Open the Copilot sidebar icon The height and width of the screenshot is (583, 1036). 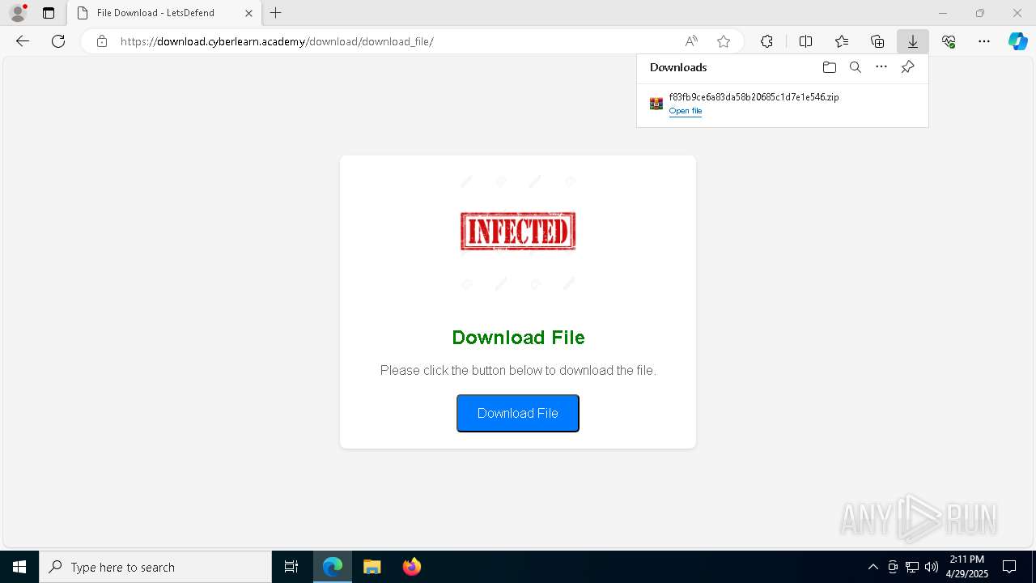[1017, 41]
